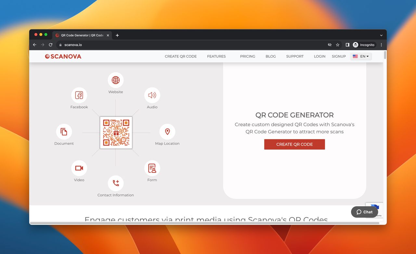
Task: Choose the Document icon
Action: 64,132
